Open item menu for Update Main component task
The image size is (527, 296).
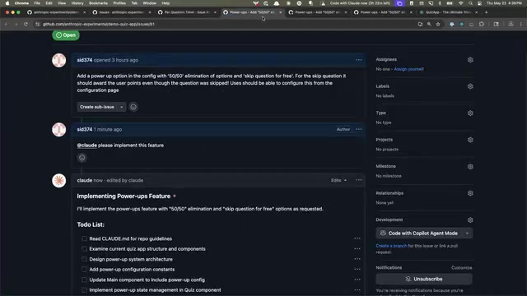357,280
